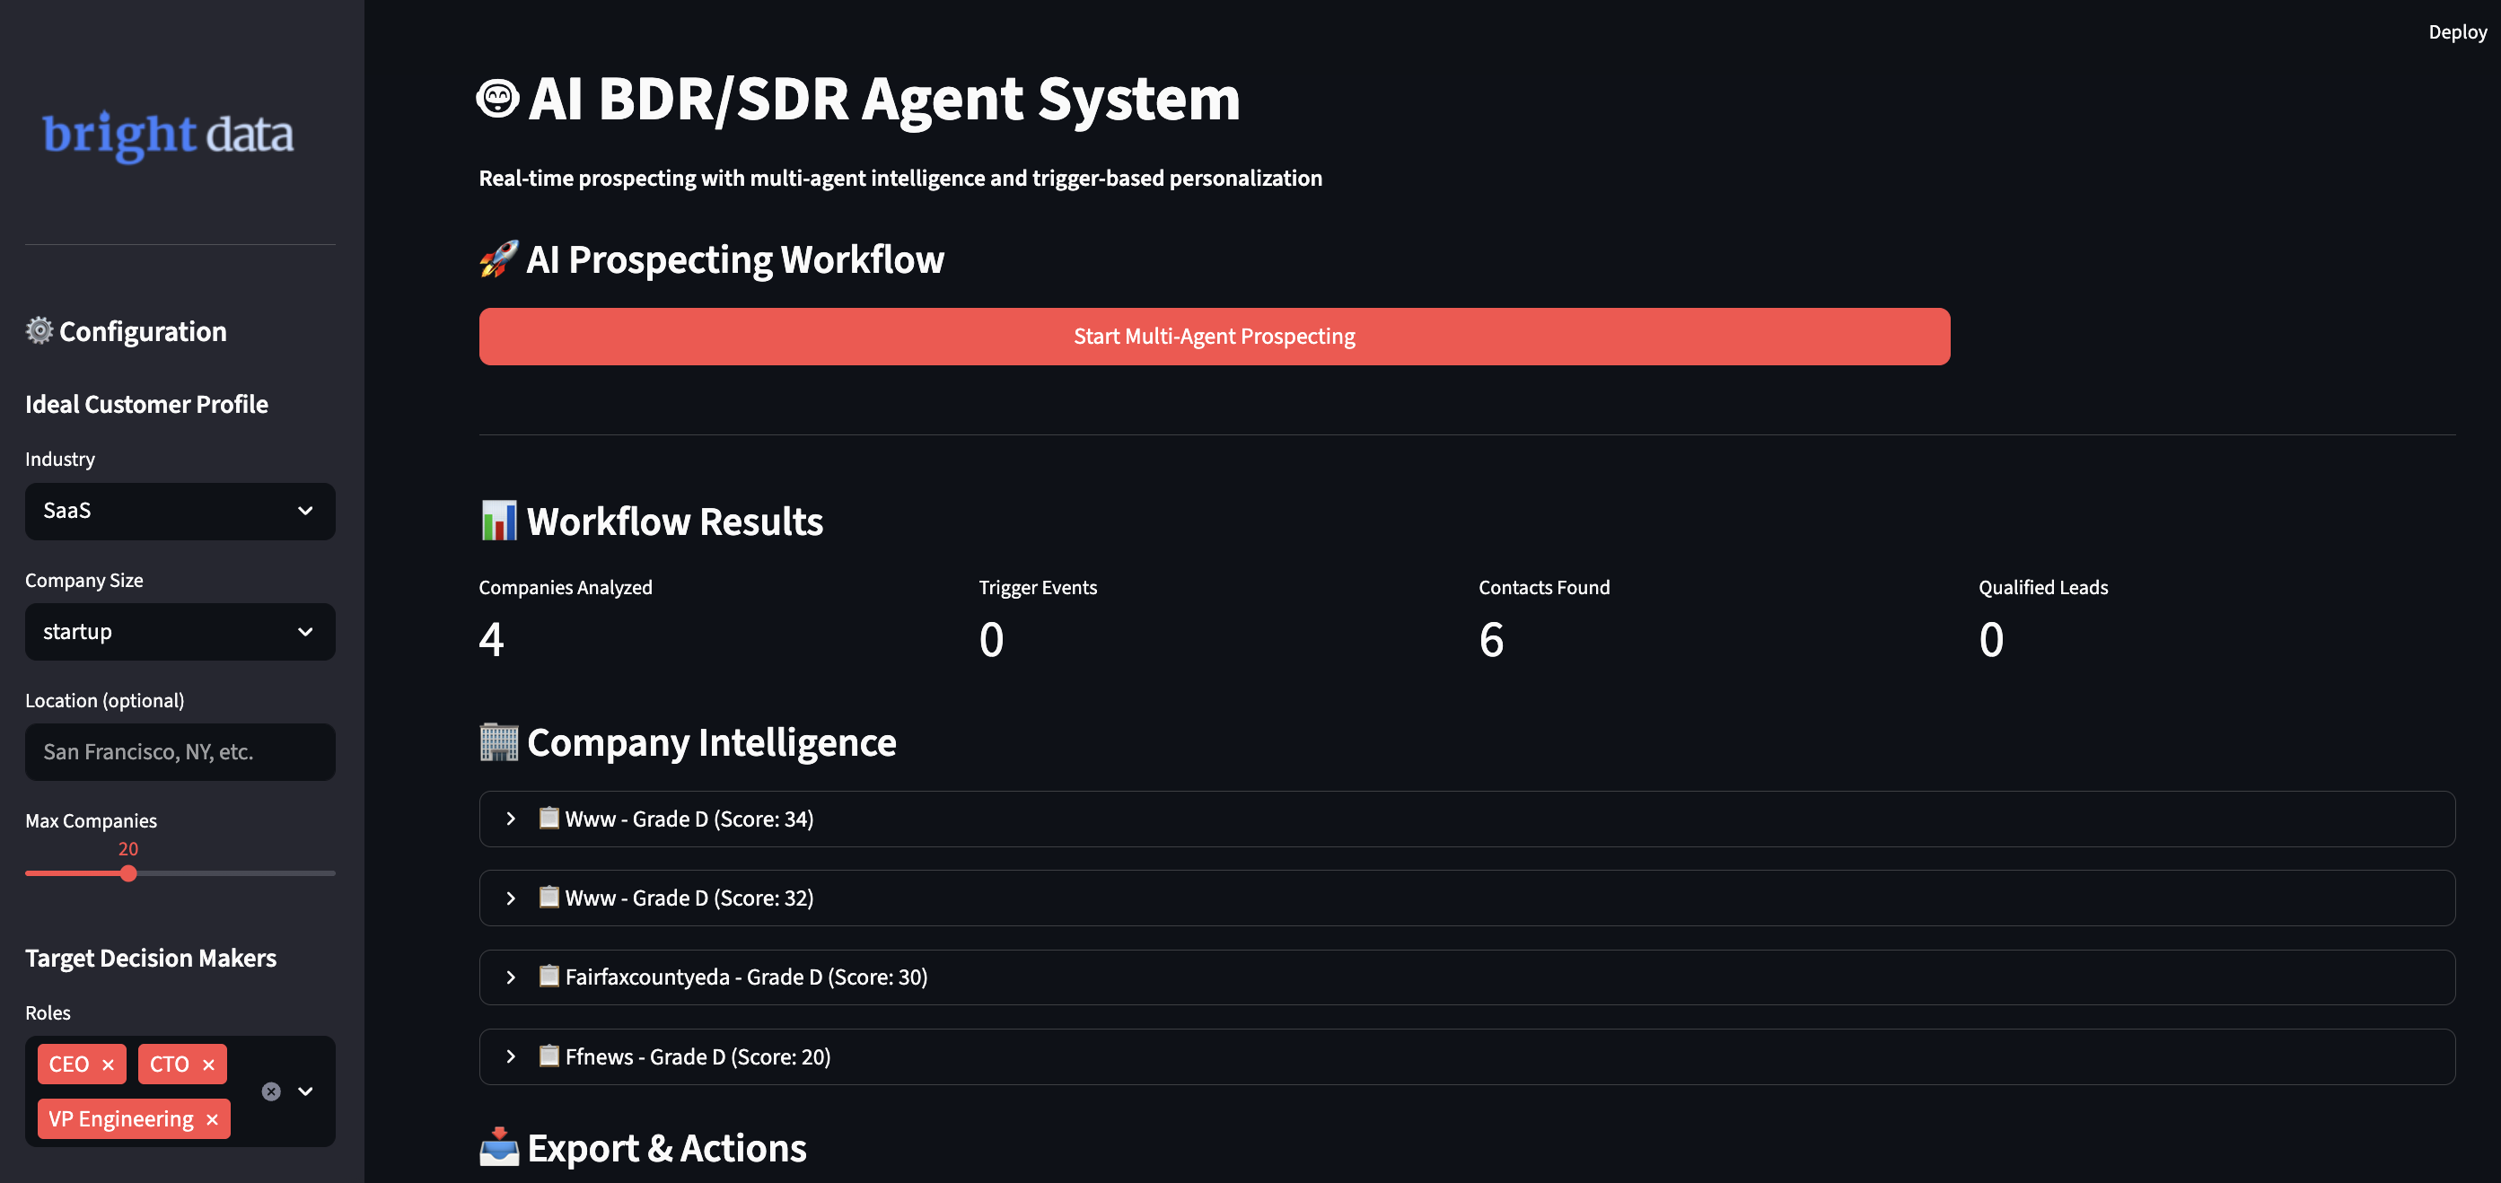Expand Ffnews - Grade D company details
Screen dimensions: 2501x1183
(512, 1056)
